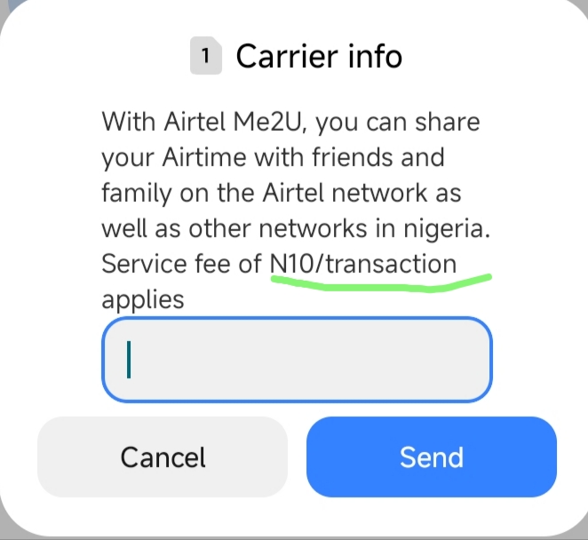Screen dimensions: 588x540
Task: Tap the words friends and
Action: tap(378, 156)
